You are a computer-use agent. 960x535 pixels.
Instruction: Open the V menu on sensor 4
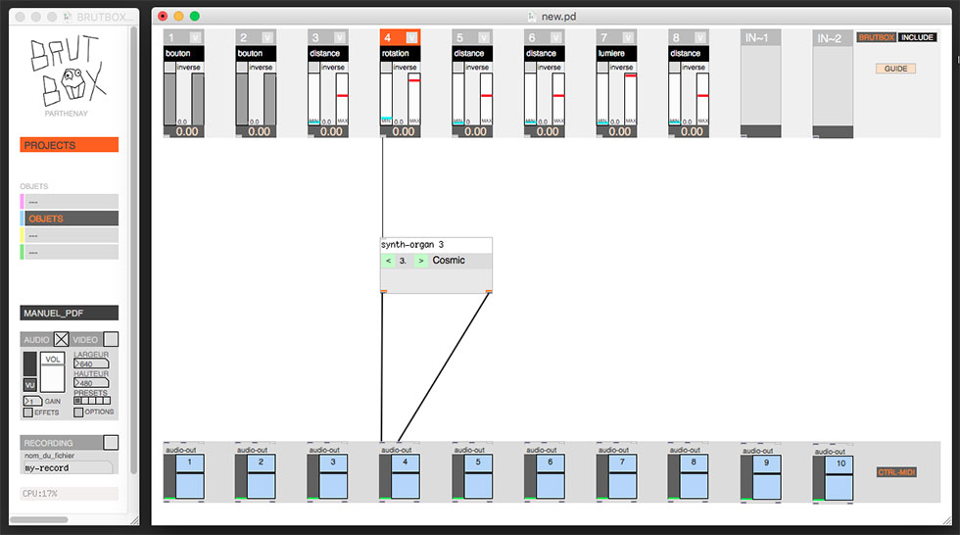(x=412, y=38)
